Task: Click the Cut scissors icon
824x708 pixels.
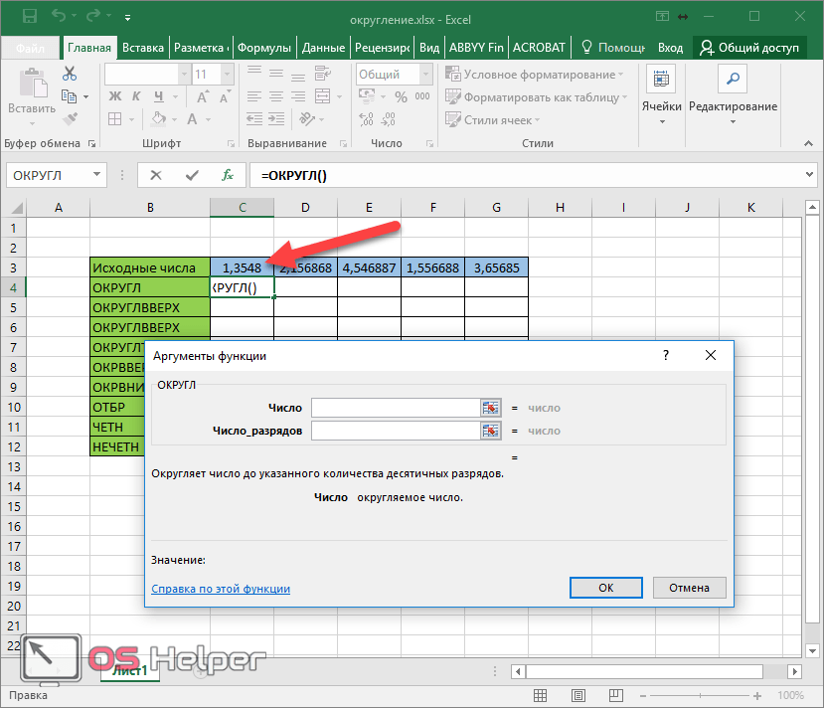Action: 70,74
